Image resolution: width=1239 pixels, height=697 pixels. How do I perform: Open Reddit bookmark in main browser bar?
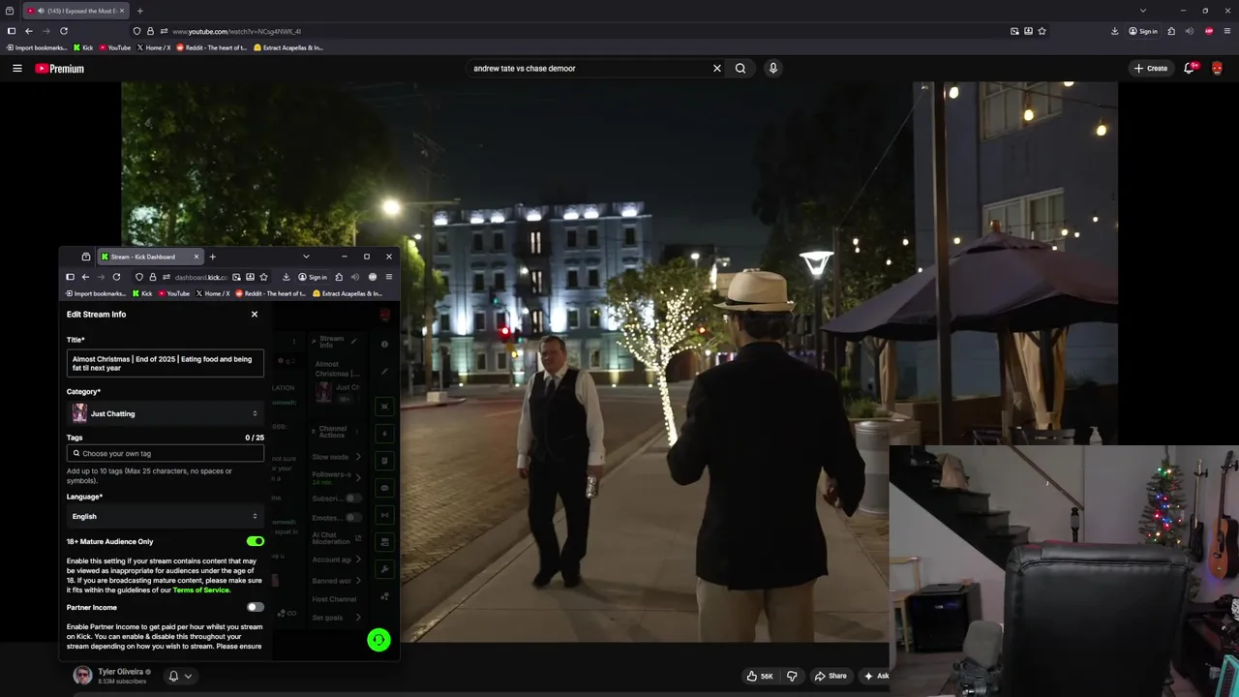(x=212, y=47)
